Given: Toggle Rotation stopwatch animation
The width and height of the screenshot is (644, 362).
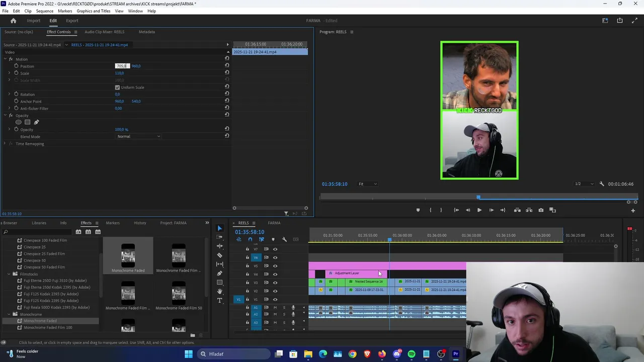Looking at the screenshot, I should click(x=16, y=94).
